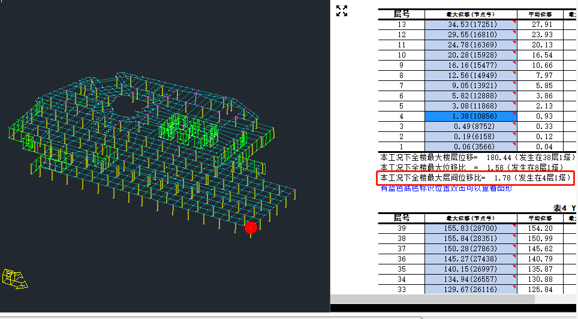Click the red node marker on model
Screen dimensions: 578x319
click(x=251, y=227)
